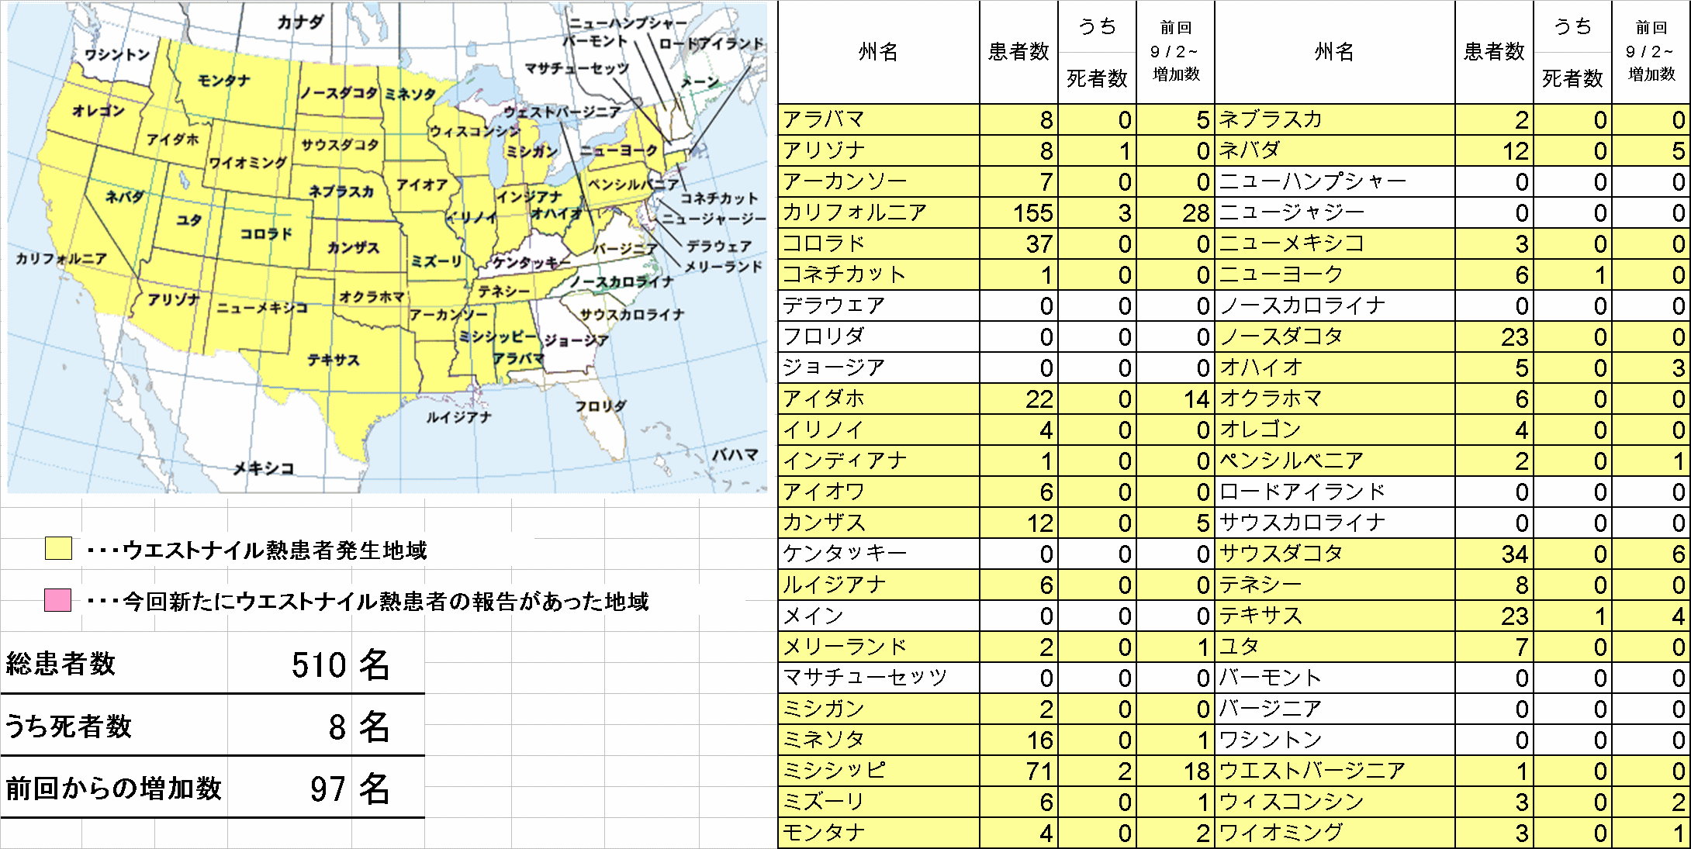The height and width of the screenshot is (849, 1691).
Task: Select the メイン table cell
Action: coord(879,616)
